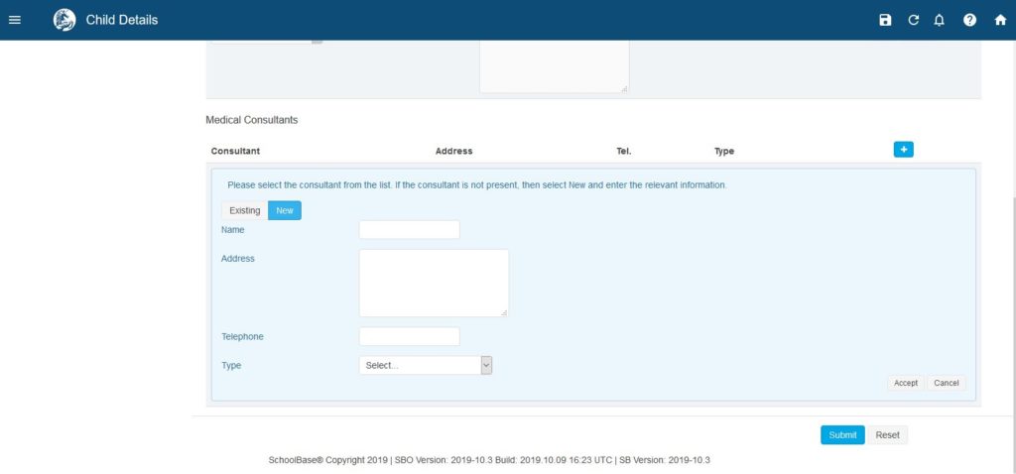Open the hamburger navigation menu
This screenshot has height=474, width=1016.
coord(14,20)
